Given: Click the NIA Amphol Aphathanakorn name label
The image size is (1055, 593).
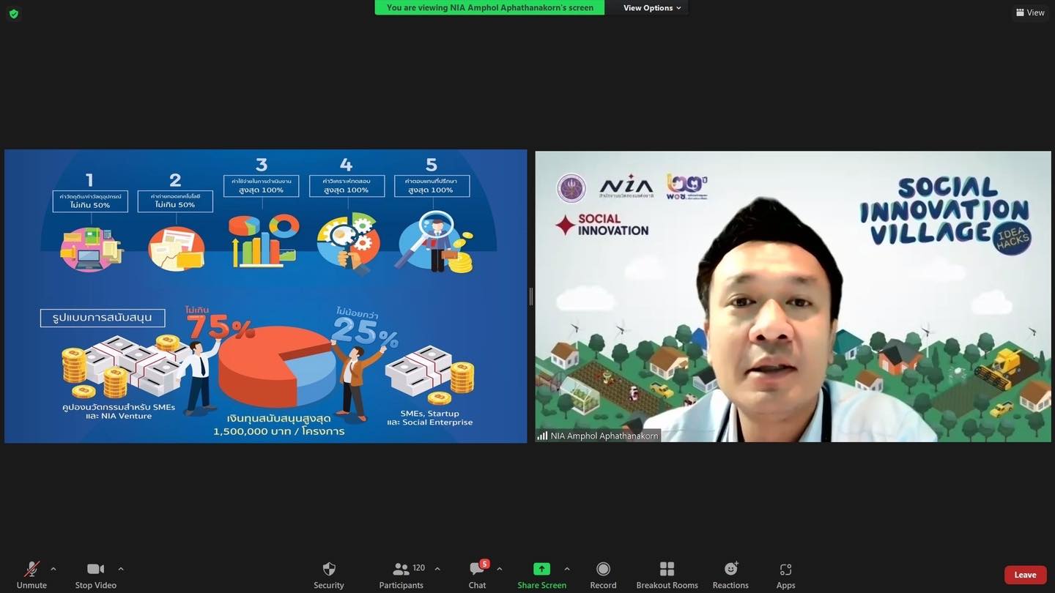Looking at the screenshot, I should click(604, 436).
